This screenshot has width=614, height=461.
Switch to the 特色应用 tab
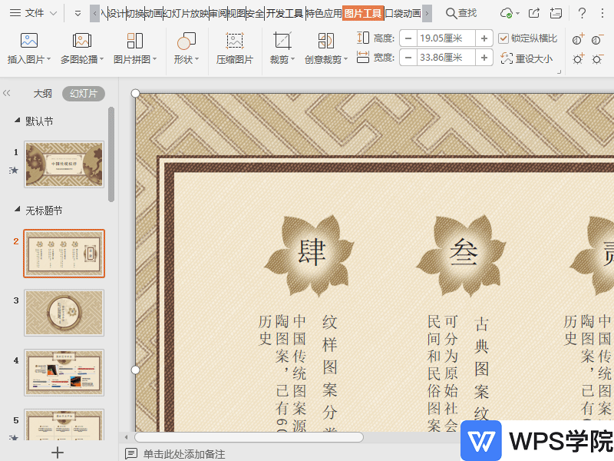tap(323, 14)
